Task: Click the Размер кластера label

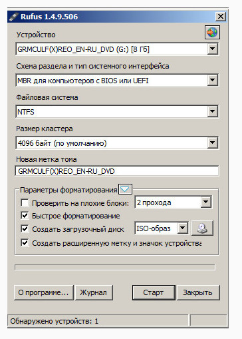Action: pyautogui.click(x=45, y=129)
